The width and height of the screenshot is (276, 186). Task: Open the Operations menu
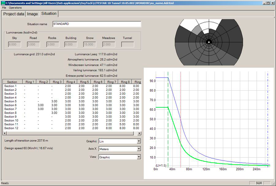tap(15, 7)
